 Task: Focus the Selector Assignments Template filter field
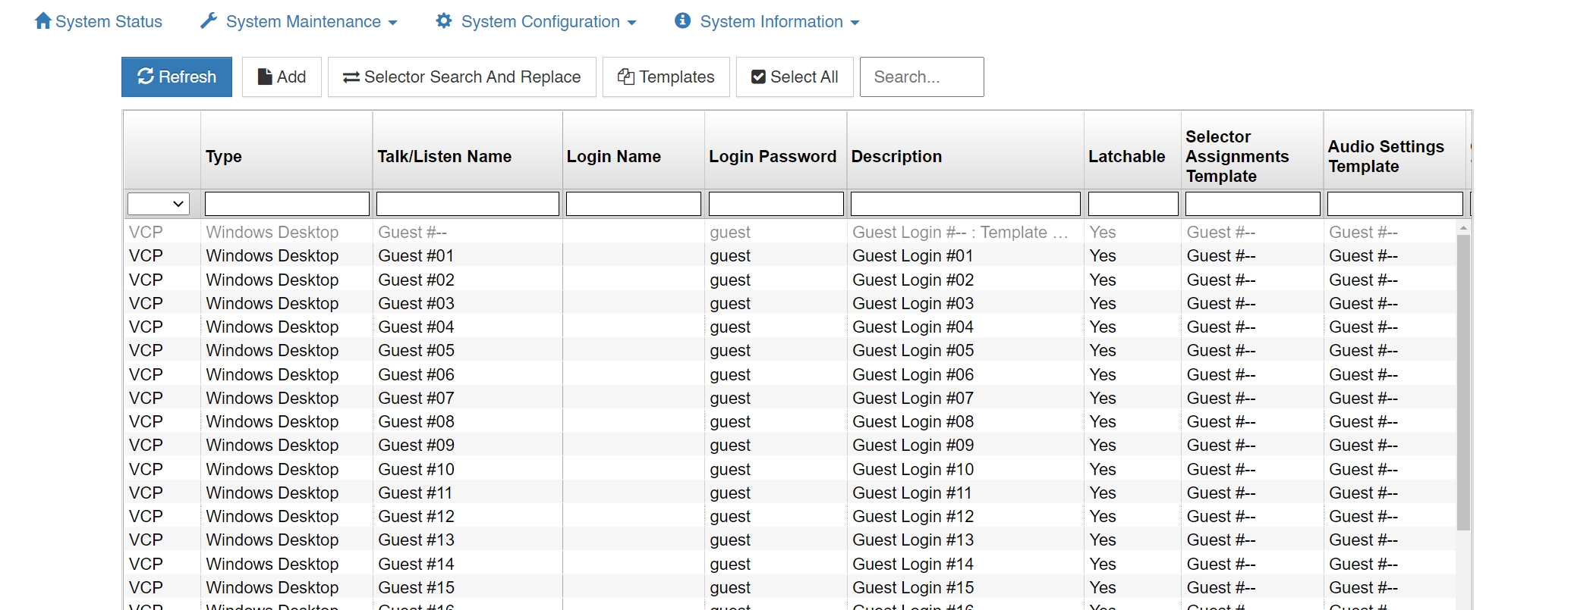coord(1253,204)
